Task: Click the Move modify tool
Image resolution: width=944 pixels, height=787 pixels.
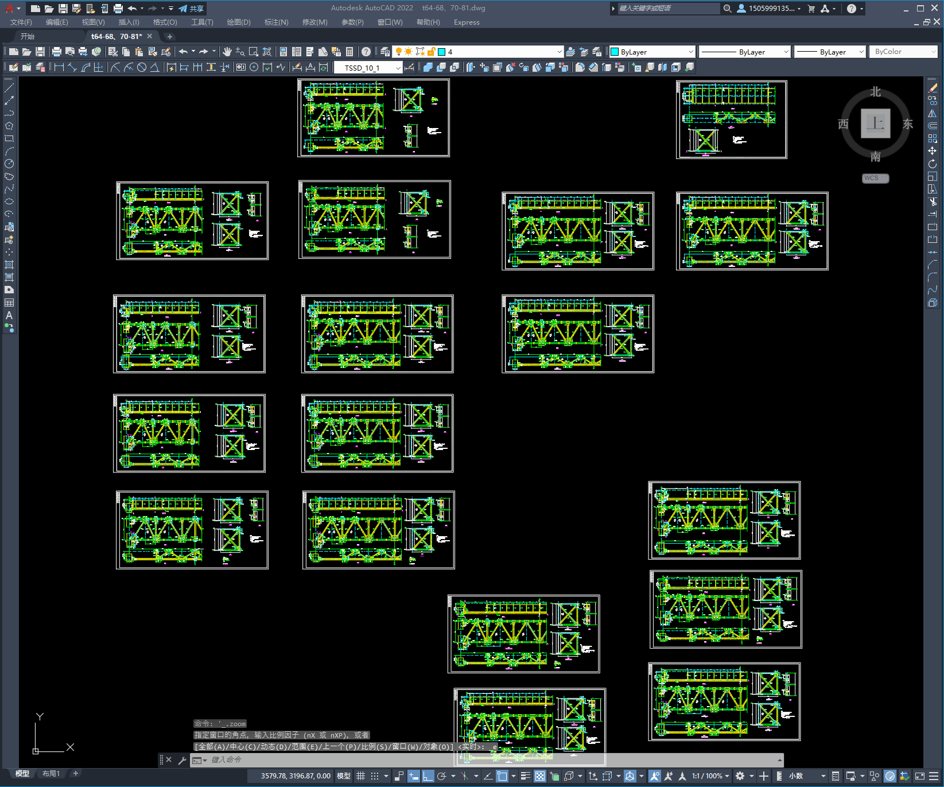Action: click(933, 151)
